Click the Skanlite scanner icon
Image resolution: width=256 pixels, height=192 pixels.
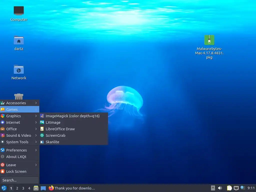42,142
